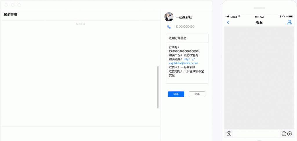Click the customer name 一起画彩虹 in header

coord(184,17)
